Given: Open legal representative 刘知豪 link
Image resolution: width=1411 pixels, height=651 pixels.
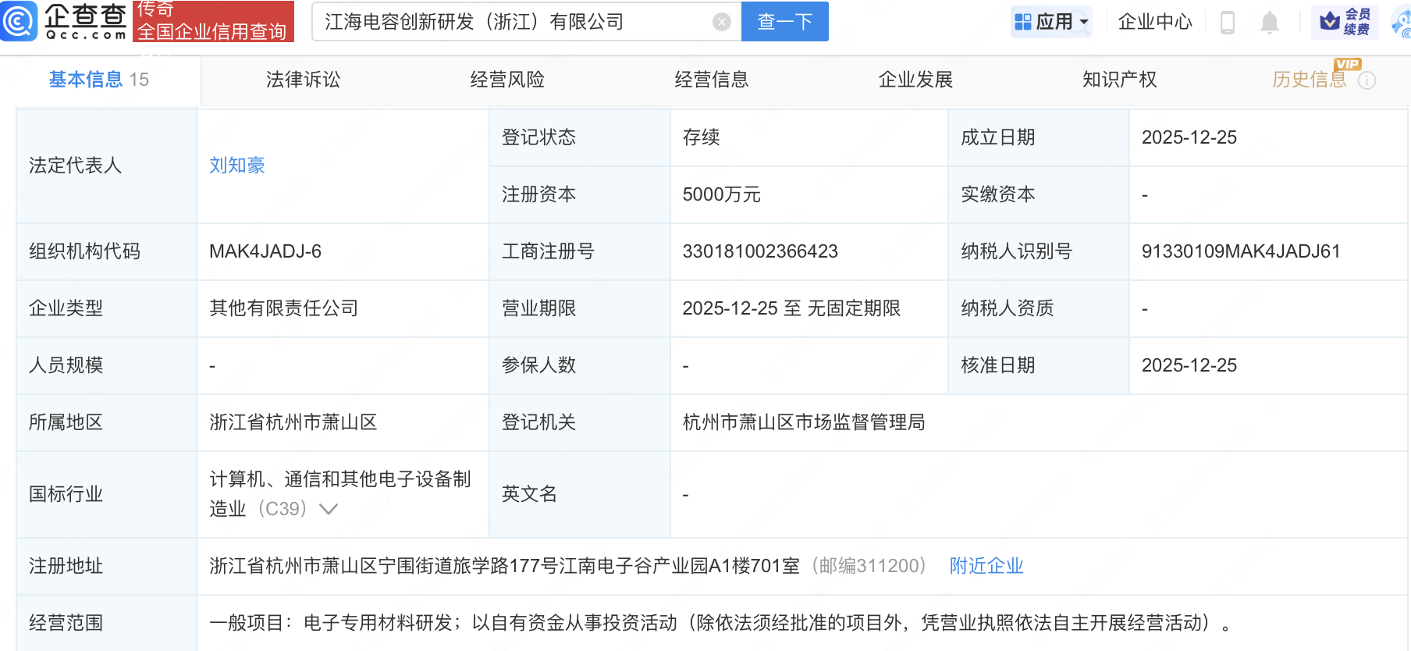Looking at the screenshot, I should point(237,165).
